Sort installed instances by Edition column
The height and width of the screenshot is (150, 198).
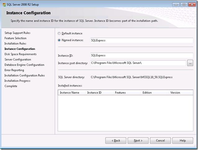pos(155,93)
